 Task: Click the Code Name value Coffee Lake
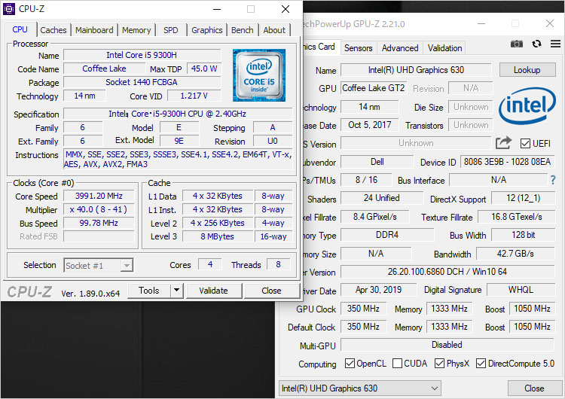pyautogui.click(x=104, y=69)
